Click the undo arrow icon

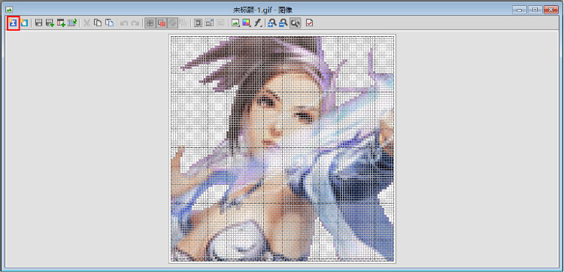coord(124,23)
